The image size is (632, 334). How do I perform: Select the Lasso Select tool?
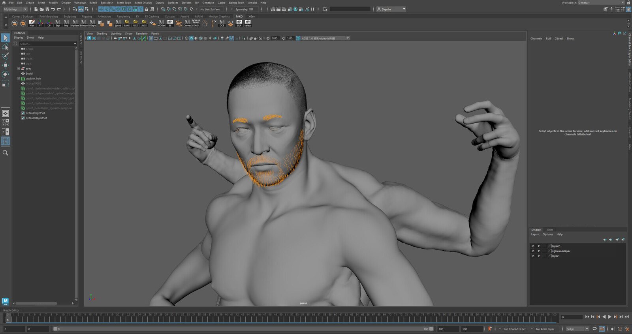(6, 47)
